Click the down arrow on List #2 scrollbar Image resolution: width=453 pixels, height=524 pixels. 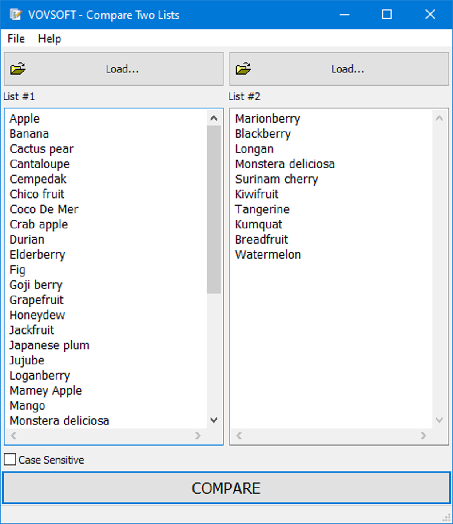tap(439, 420)
